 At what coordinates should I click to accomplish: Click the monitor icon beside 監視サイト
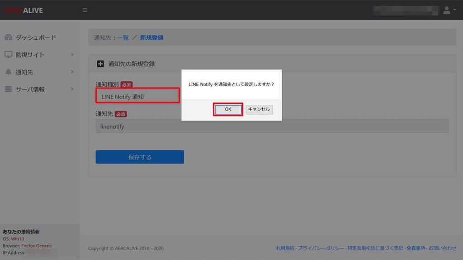click(8, 55)
